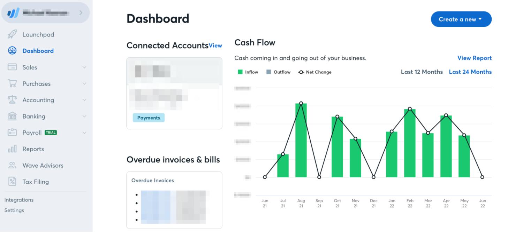Click the Purchases shopping cart icon
This screenshot has height=232, width=523.
(12, 83)
